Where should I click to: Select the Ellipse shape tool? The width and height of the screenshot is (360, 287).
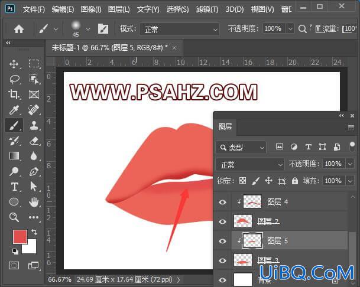tap(14, 202)
